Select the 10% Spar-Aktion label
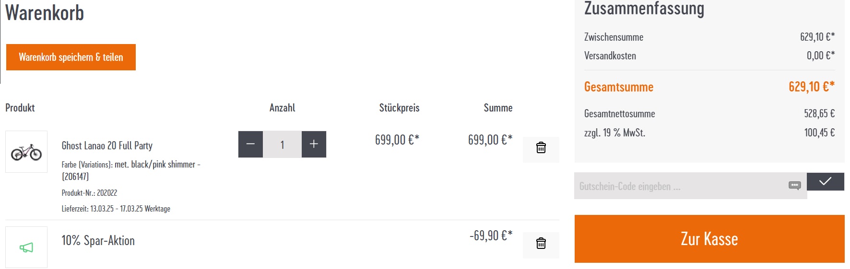The width and height of the screenshot is (850, 269). click(x=98, y=240)
